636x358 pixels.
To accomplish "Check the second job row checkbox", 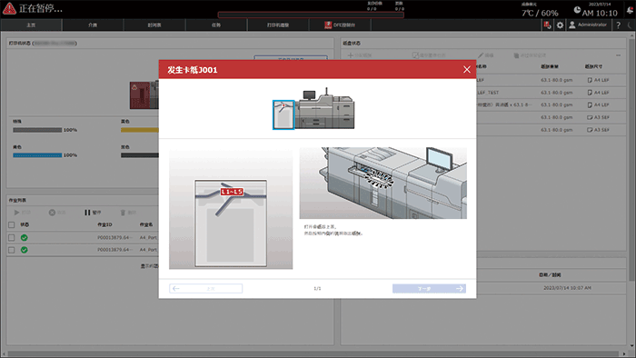I will click(x=11, y=250).
